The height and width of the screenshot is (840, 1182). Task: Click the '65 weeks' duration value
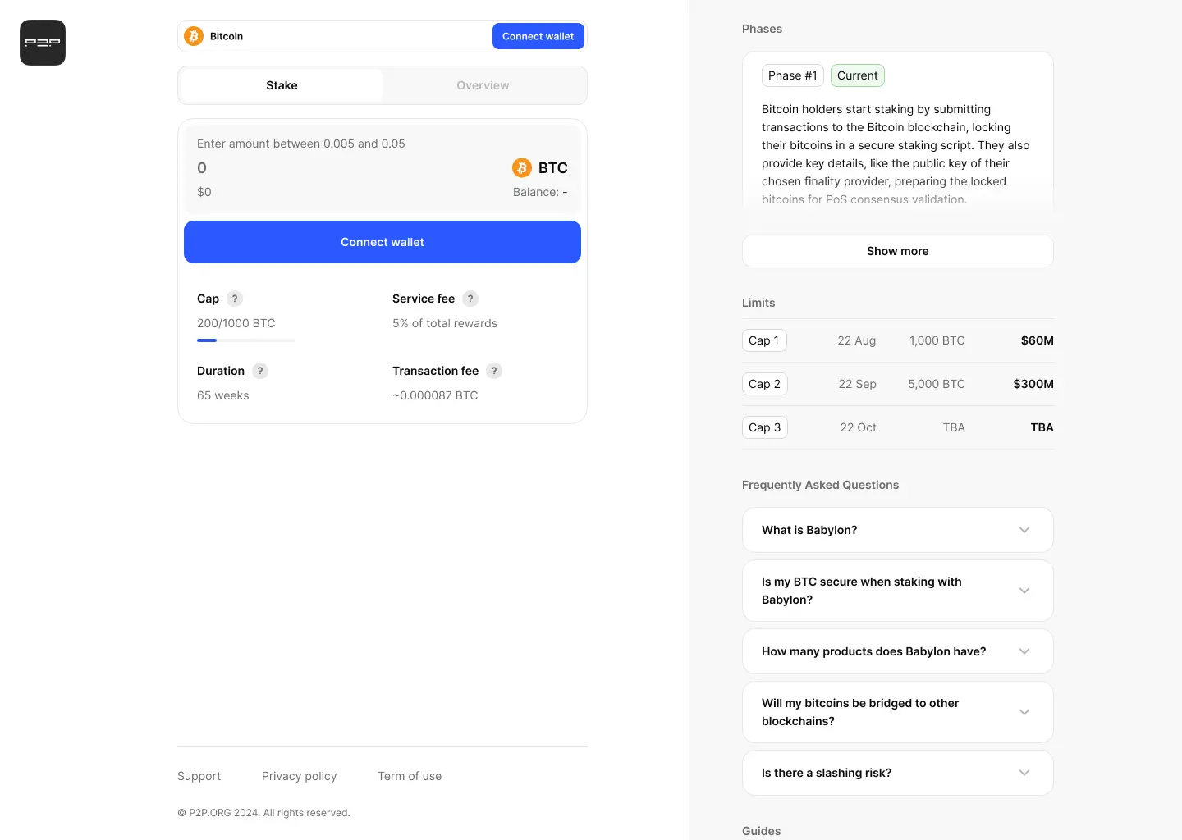point(223,395)
